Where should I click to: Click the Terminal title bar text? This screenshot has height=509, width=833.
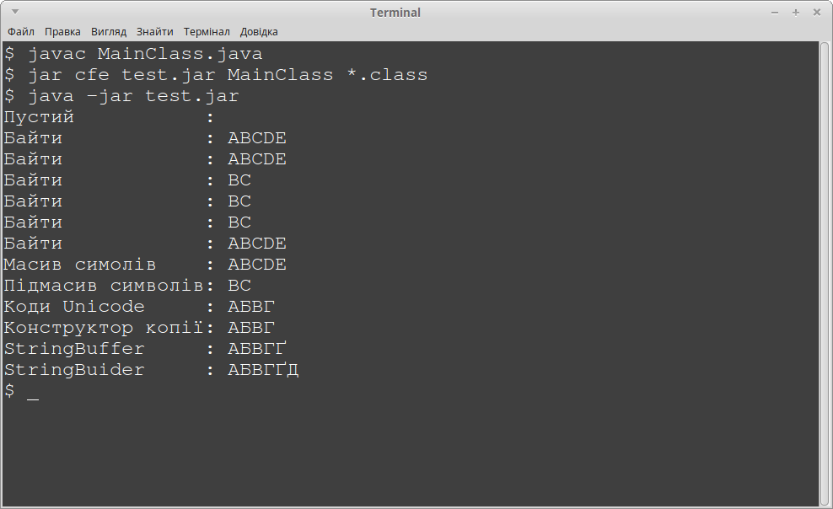395,13
